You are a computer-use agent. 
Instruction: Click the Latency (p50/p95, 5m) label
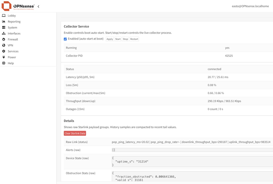coord(80,77)
